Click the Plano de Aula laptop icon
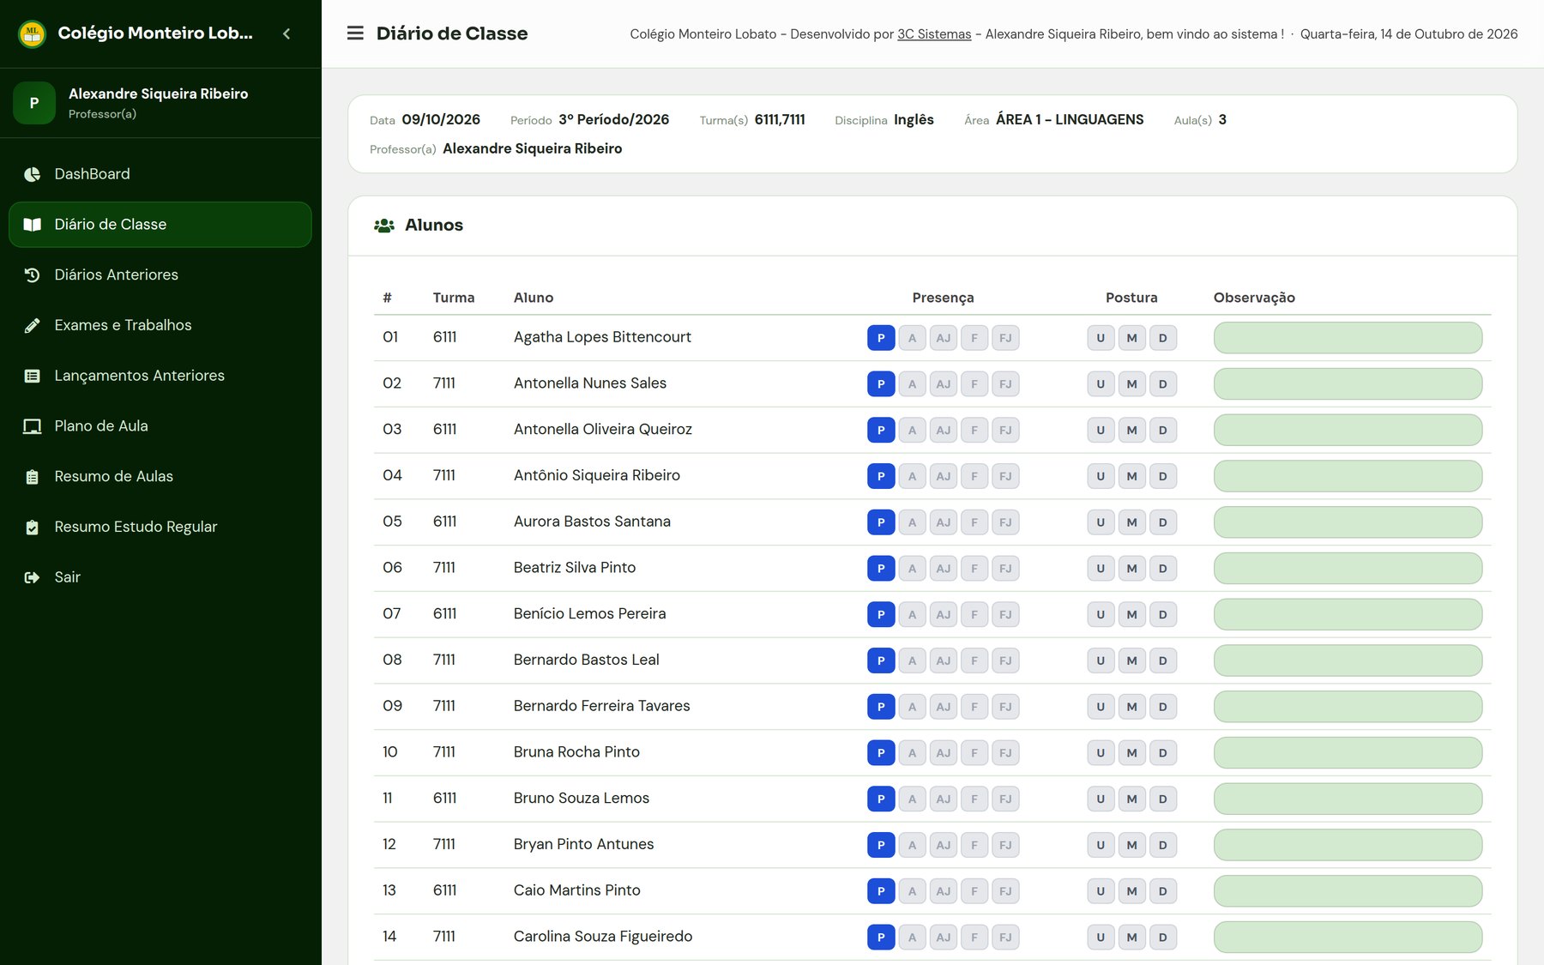The image size is (1544, 965). [x=32, y=426]
